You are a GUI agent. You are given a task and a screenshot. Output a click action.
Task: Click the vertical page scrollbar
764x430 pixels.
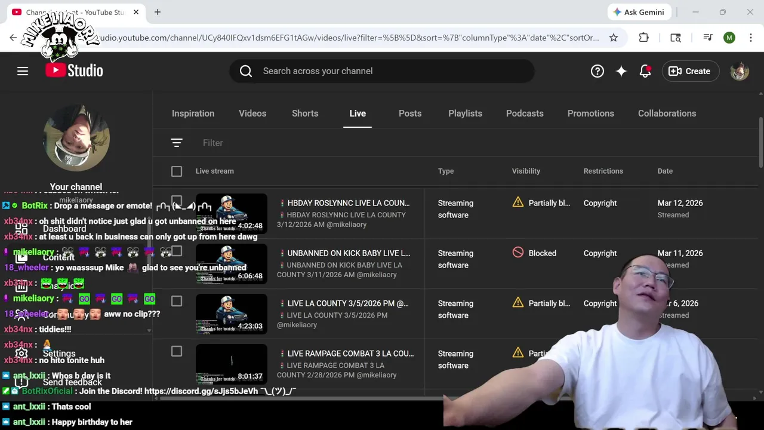pos(760,142)
